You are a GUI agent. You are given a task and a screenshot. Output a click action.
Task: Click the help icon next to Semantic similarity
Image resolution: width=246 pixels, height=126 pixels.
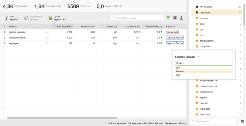click(x=198, y=57)
